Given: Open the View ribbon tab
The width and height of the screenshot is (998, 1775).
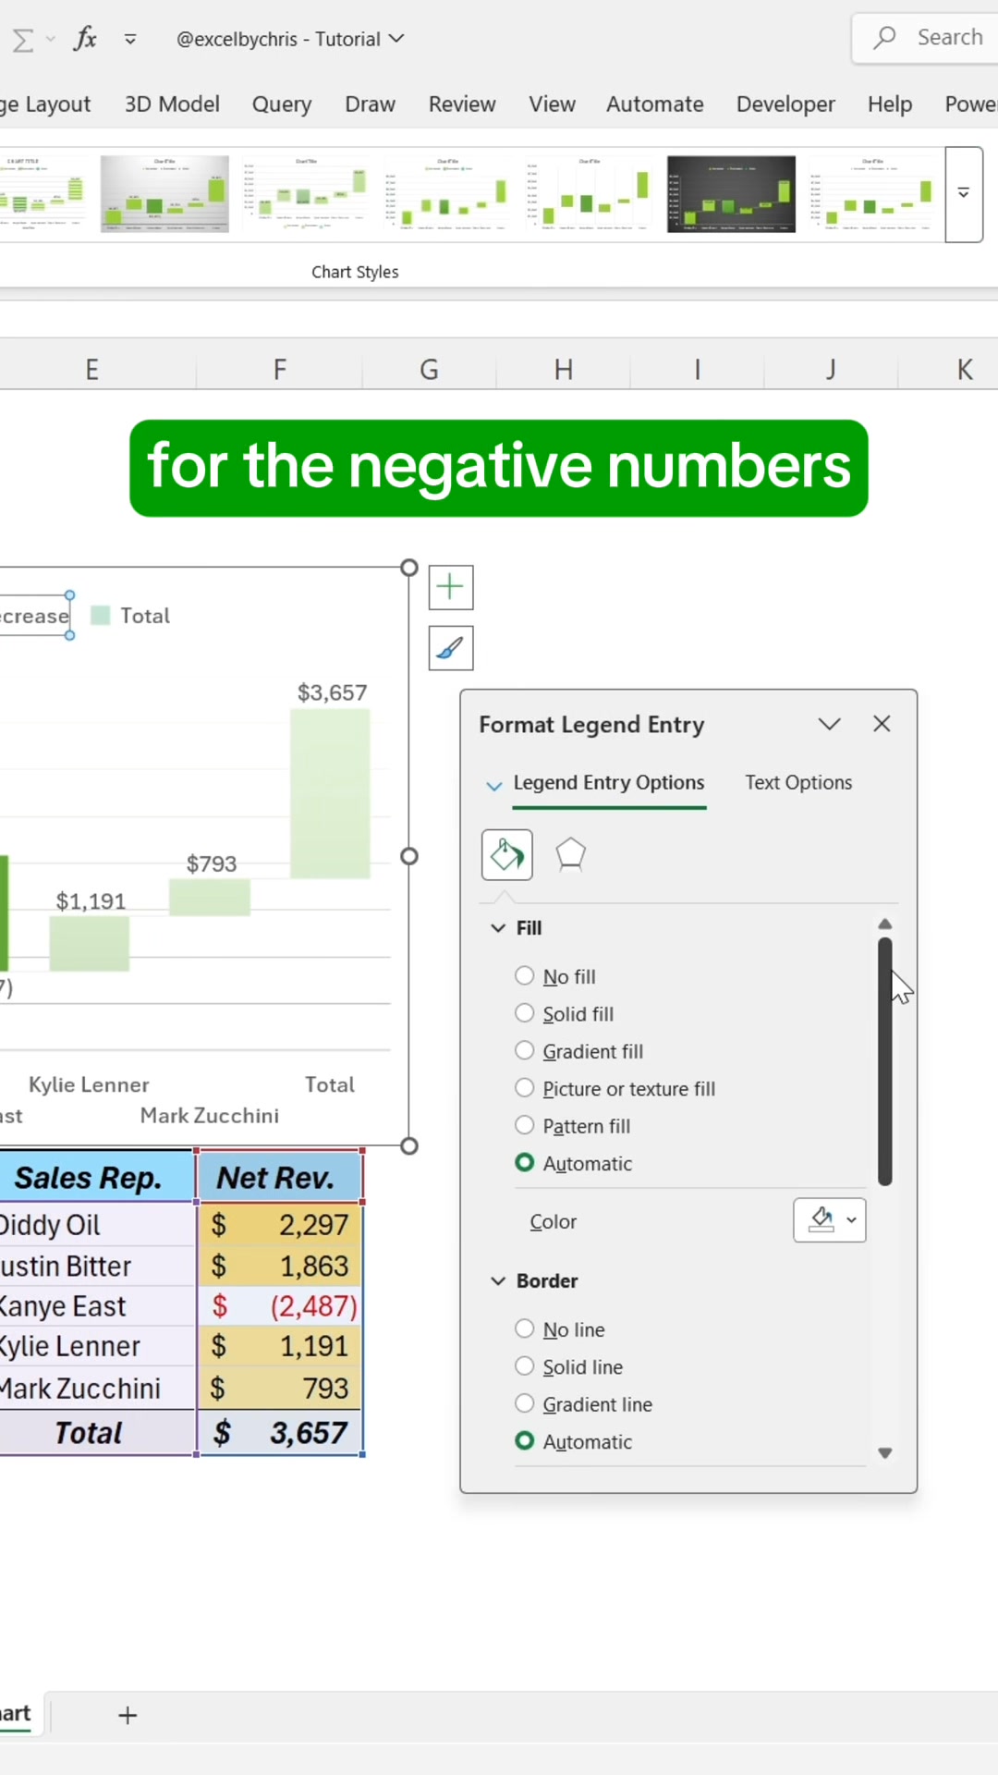Looking at the screenshot, I should (x=552, y=104).
